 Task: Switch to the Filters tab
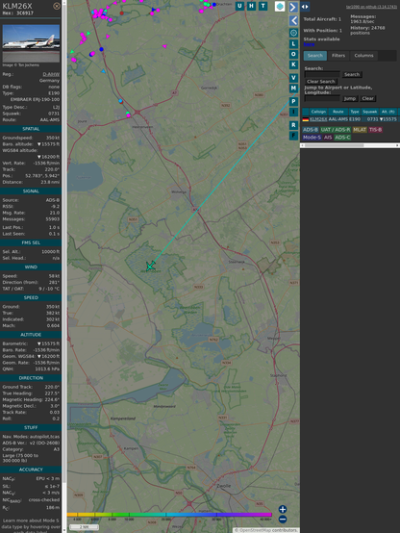click(338, 56)
